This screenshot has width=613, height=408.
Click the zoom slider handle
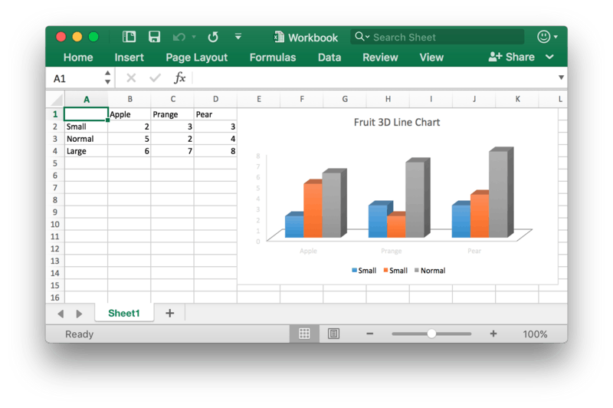(431, 334)
